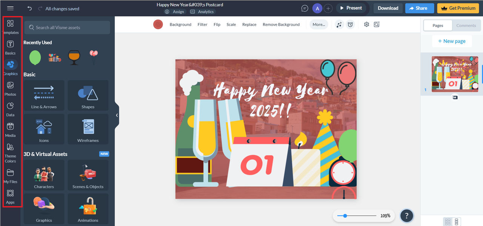Click the user avatar labeled A

[317, 8]
